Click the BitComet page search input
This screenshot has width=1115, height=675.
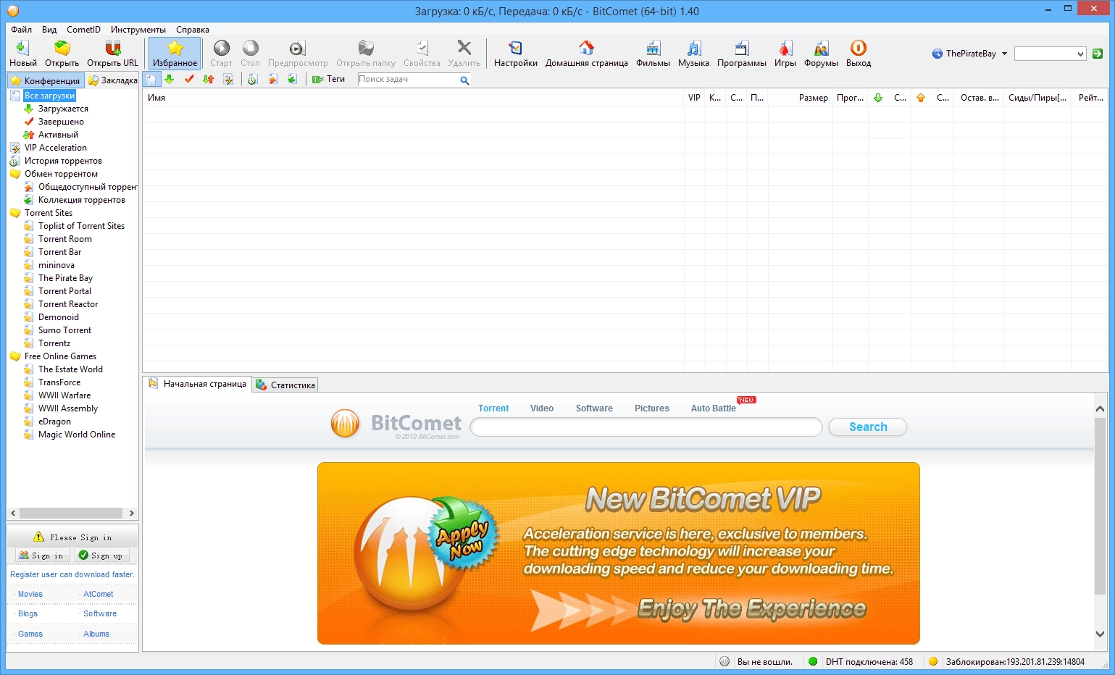[646, 427]
